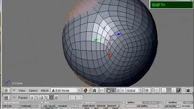The image size is (194, 109).
Task: Open the 3D view window type selector
Action: [x=7, y=91]
